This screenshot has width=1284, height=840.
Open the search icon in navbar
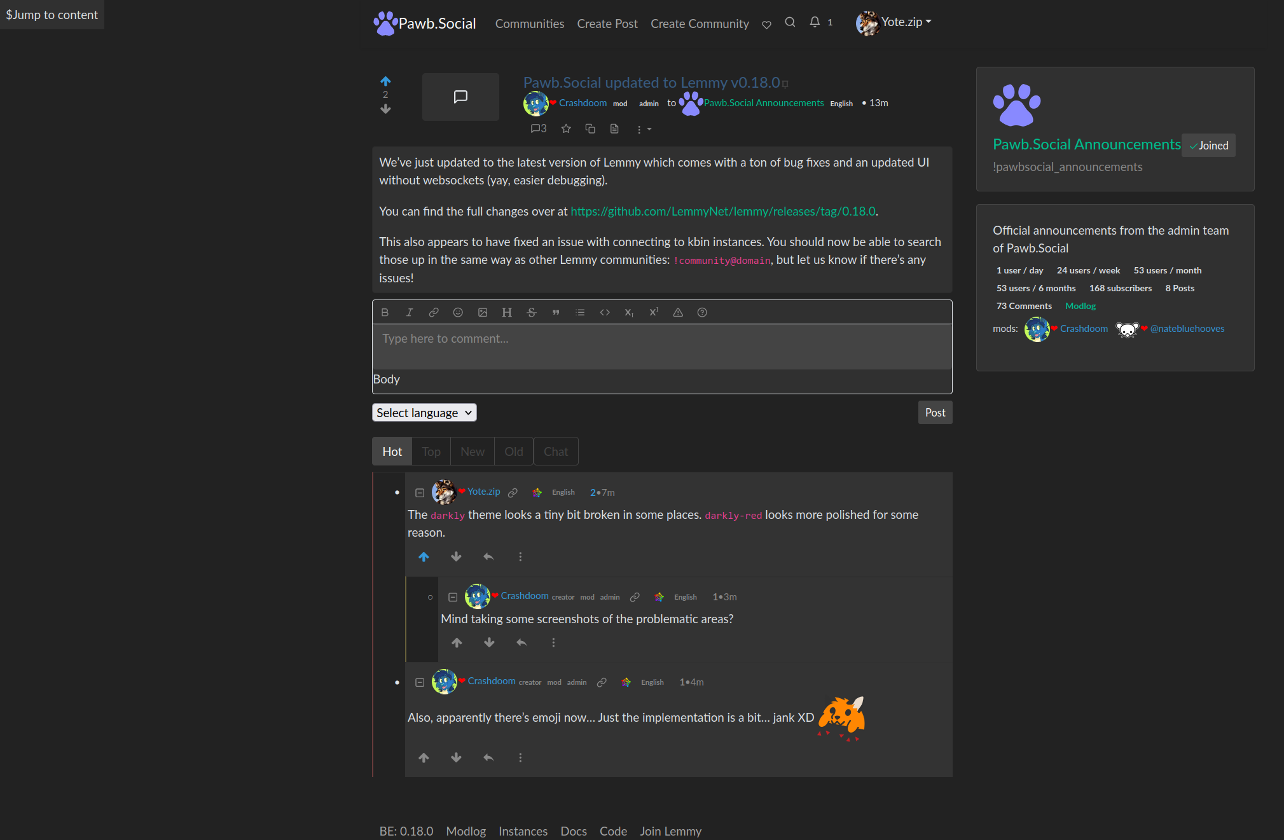click(790, 22)
